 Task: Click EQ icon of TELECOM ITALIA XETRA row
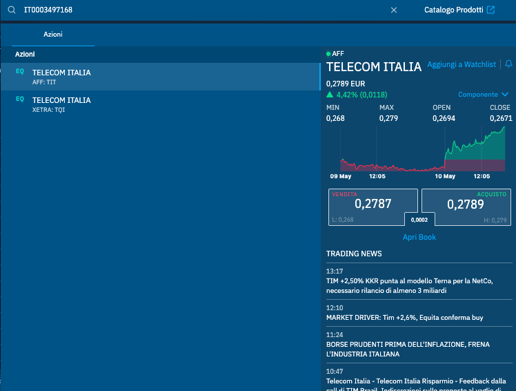pos(20,99)
